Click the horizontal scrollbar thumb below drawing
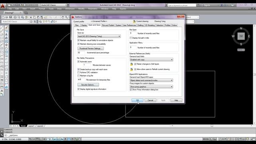Viewport: 256px width, 144px height. 212,126
